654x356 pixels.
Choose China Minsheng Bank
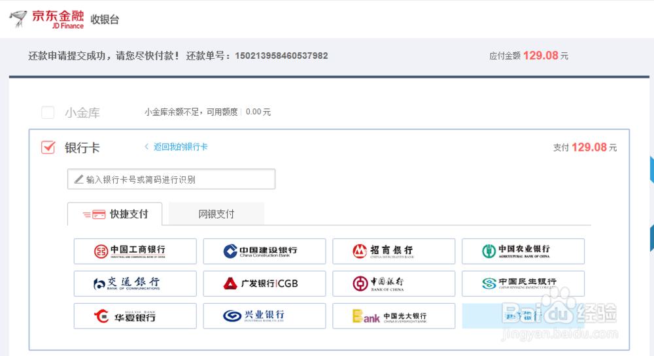tap(523, 283)
